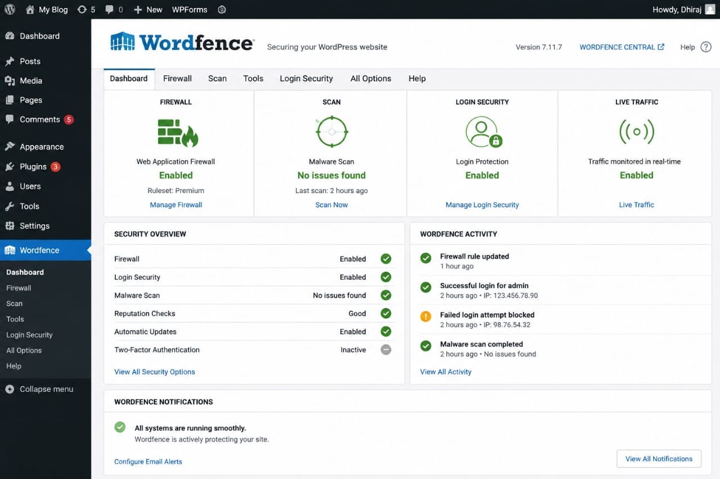The width and height of the screenshot is (720, 479).
Task: Click the Configure Email Alerts link
Action: click(148, 462)
